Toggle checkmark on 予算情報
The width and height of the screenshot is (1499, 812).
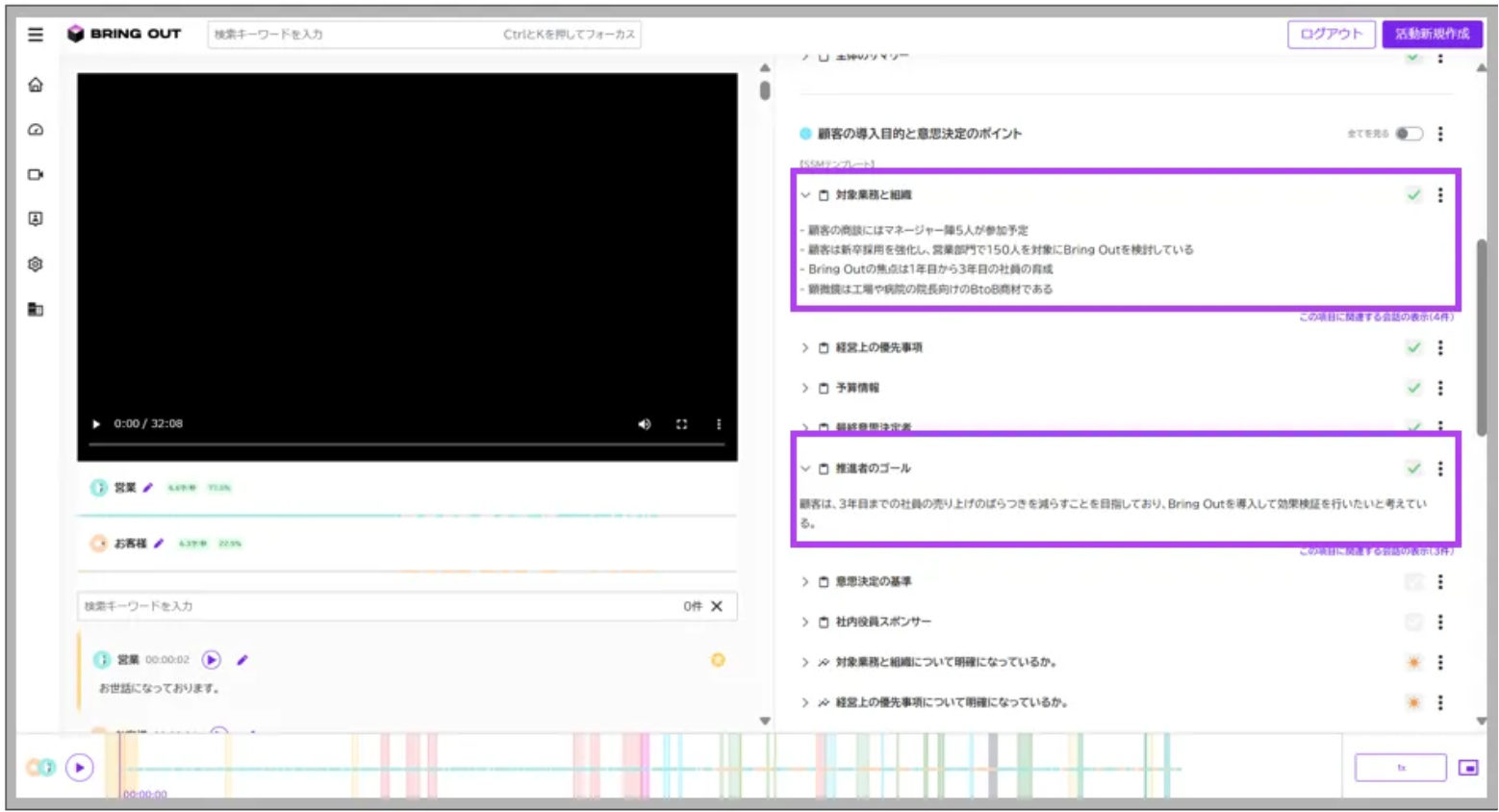(1413, 388)
